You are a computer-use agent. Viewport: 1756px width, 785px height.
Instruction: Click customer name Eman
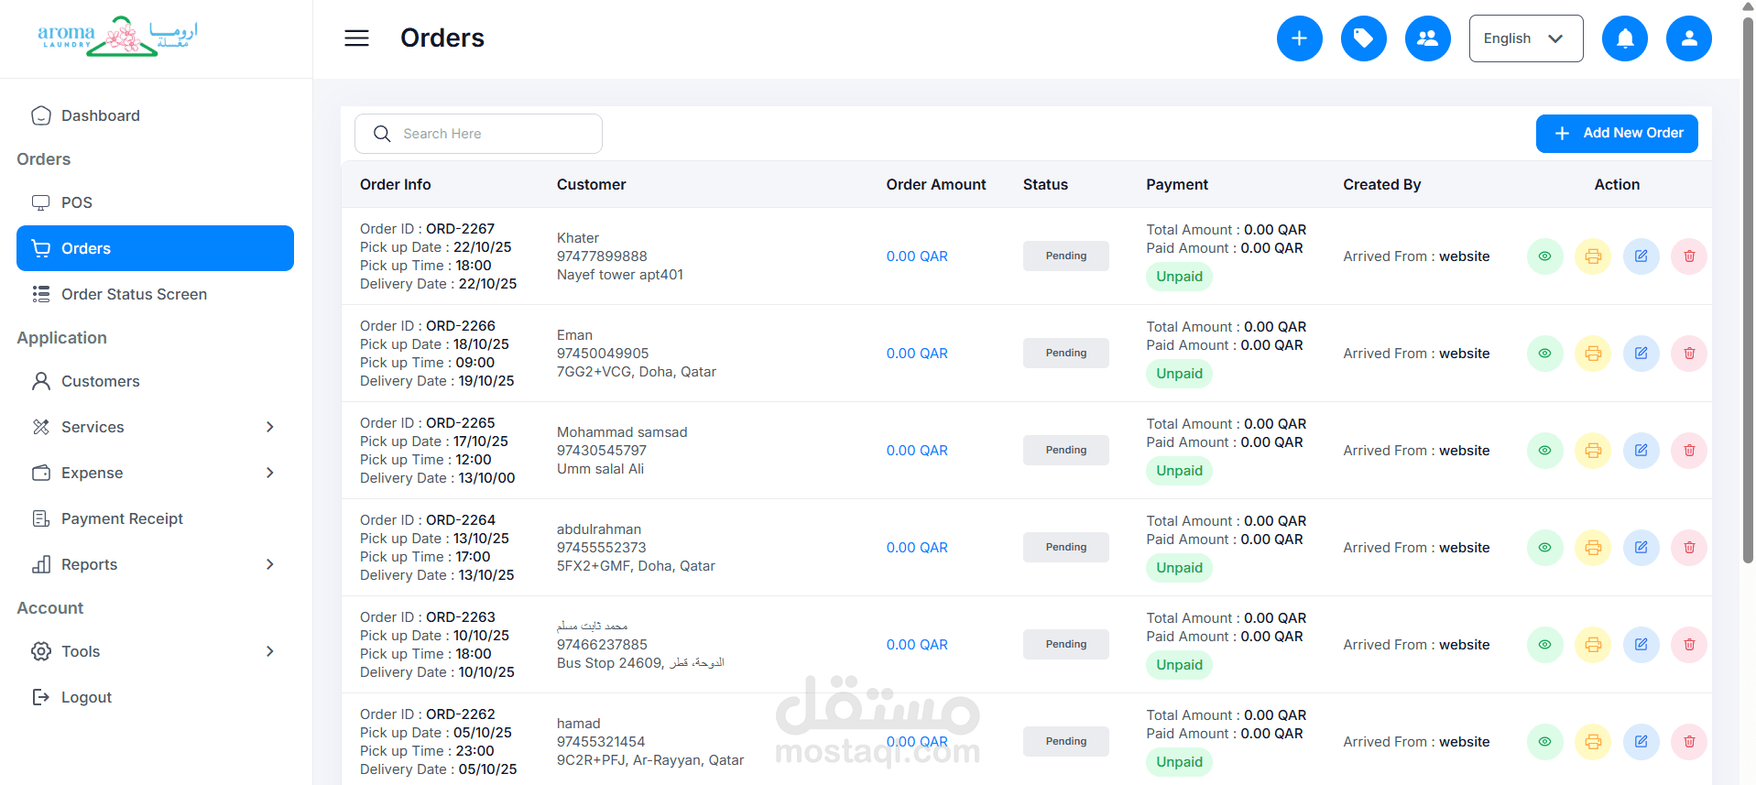pos(574,335)
